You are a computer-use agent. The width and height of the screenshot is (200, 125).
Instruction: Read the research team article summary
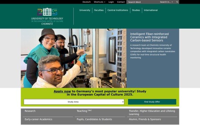point(153,51)
